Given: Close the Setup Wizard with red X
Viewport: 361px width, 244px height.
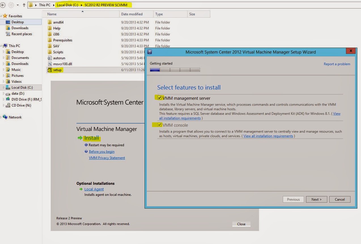Looking at the screenshot, I should pyautogui.click(x=351, y=51).
